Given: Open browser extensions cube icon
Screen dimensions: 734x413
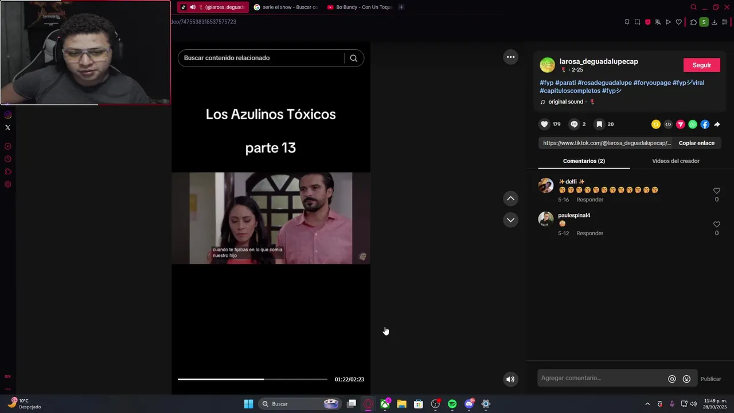Looking at the screenshot, I should [x=693, y=22].
